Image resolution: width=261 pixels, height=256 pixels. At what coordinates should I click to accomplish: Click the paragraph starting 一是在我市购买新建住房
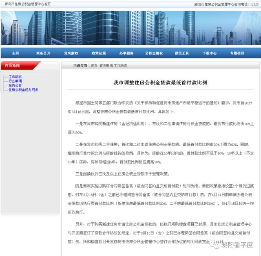pyautogui.click(x=160, y=128)
